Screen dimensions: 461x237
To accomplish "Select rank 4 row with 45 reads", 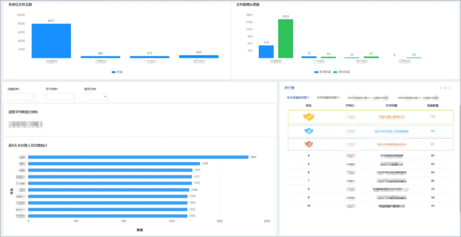I will click(371, 156).
